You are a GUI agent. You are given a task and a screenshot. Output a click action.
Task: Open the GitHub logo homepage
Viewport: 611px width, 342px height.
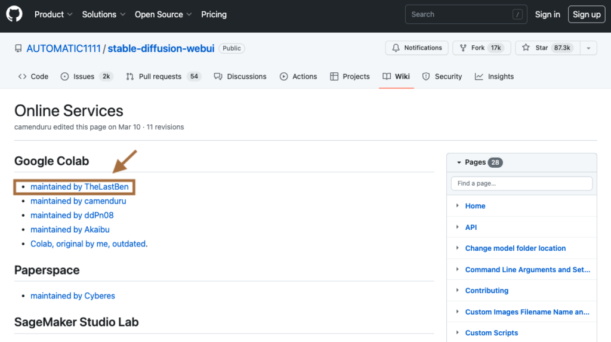pyautogui.click(x=14, y=14)
